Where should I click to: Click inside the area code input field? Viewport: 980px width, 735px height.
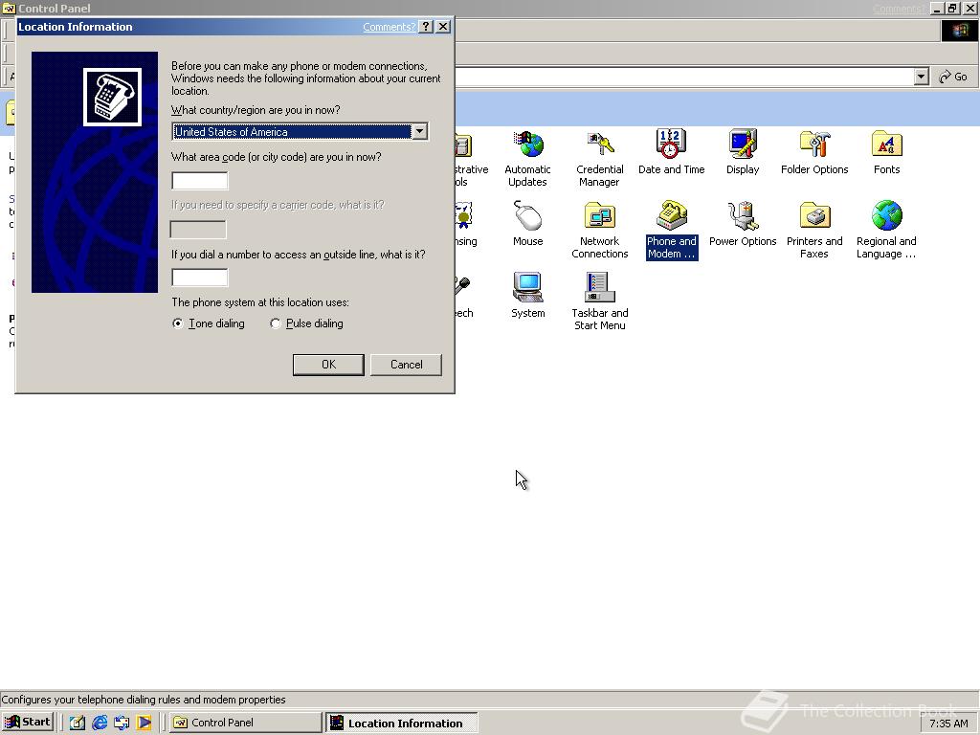pyautogui.click(x=199, y=180)
